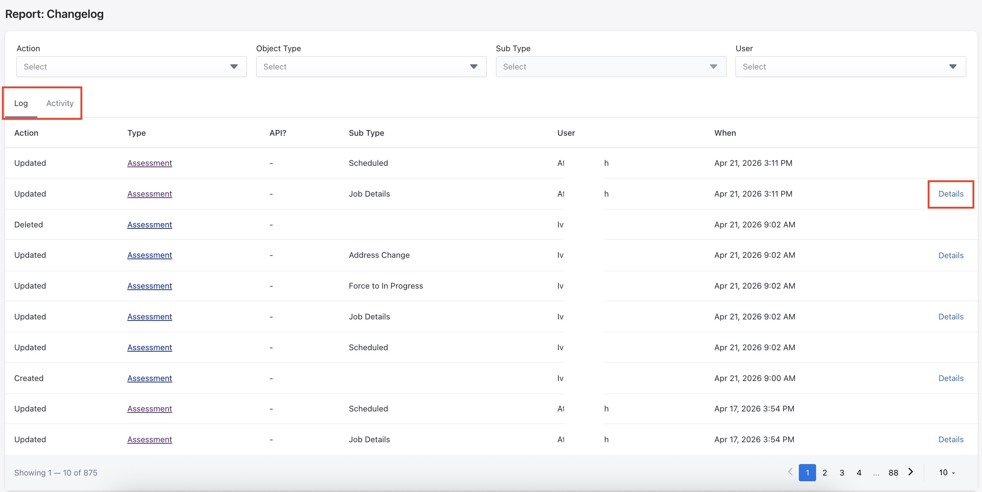982x492 pixels.
Task: Open Details for the Created row
Action: pyautogui.click(x=951, y=378)
